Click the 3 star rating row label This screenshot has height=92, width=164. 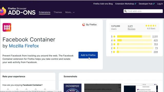pos(113,44)
